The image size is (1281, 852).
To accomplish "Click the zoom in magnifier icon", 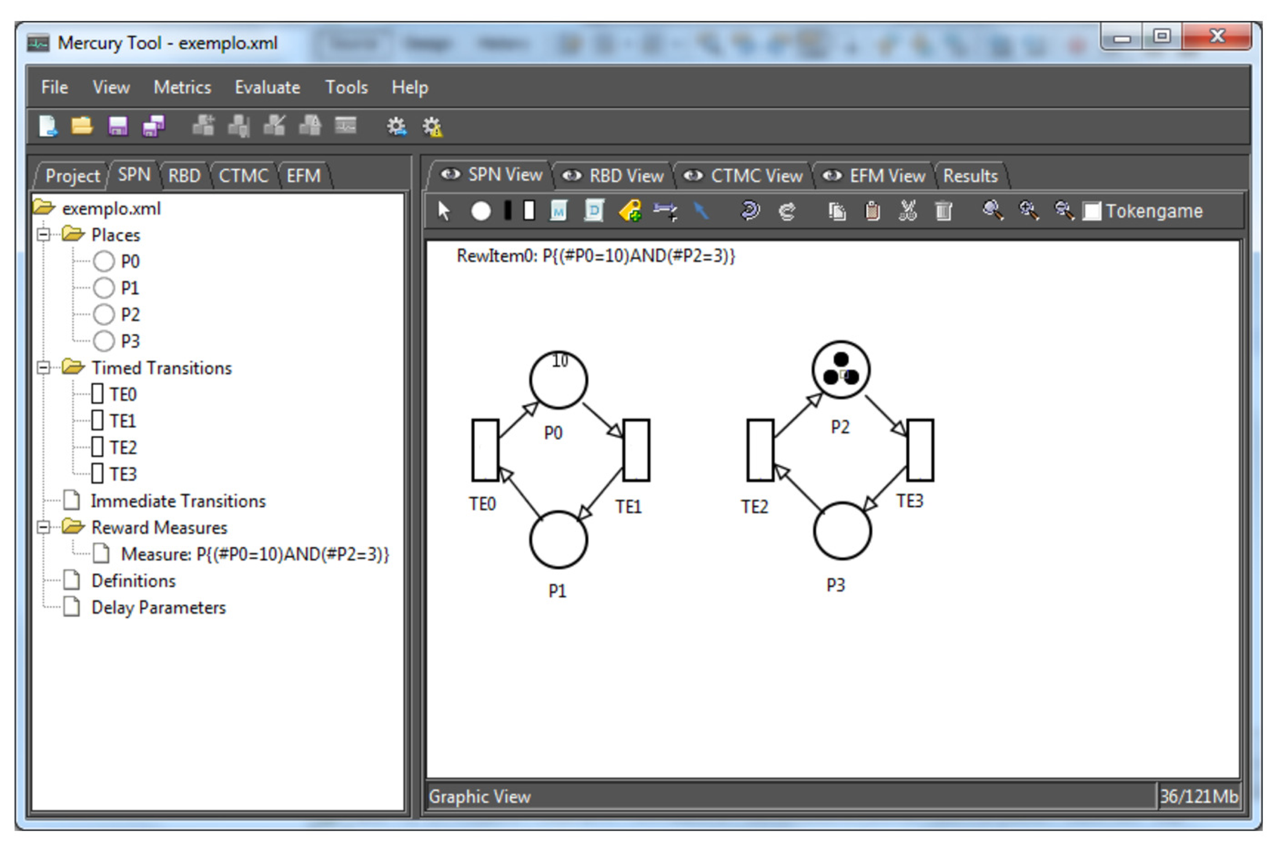I will point(1029,211).
